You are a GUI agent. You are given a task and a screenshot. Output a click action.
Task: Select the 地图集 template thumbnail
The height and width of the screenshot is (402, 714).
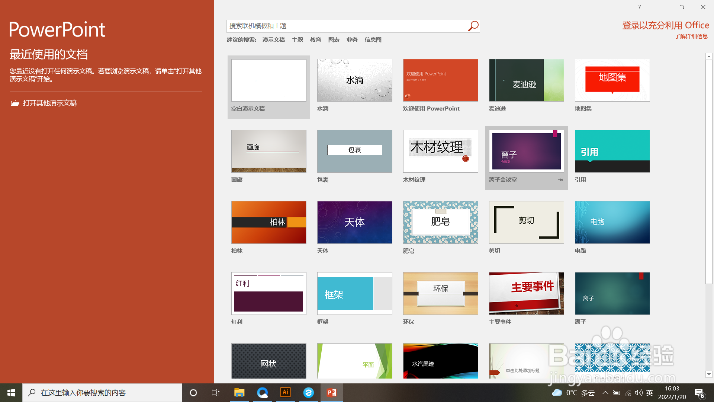pyautogui.click(x=612, y=80)
